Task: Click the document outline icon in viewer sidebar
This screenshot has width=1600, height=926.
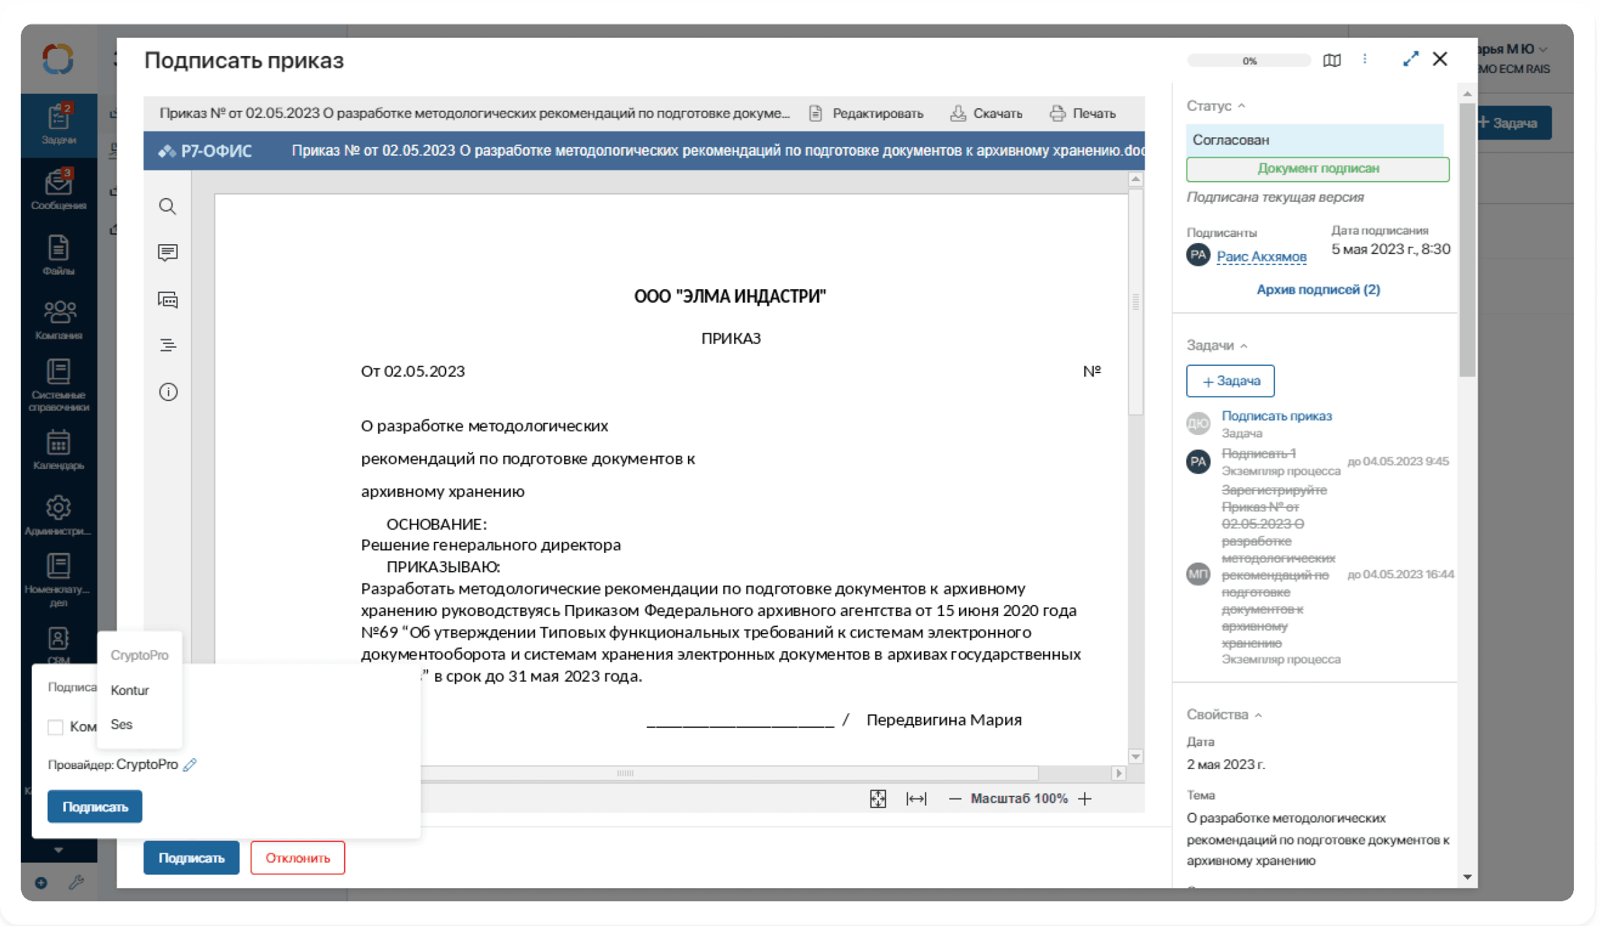Action: [x=168, y=345]
